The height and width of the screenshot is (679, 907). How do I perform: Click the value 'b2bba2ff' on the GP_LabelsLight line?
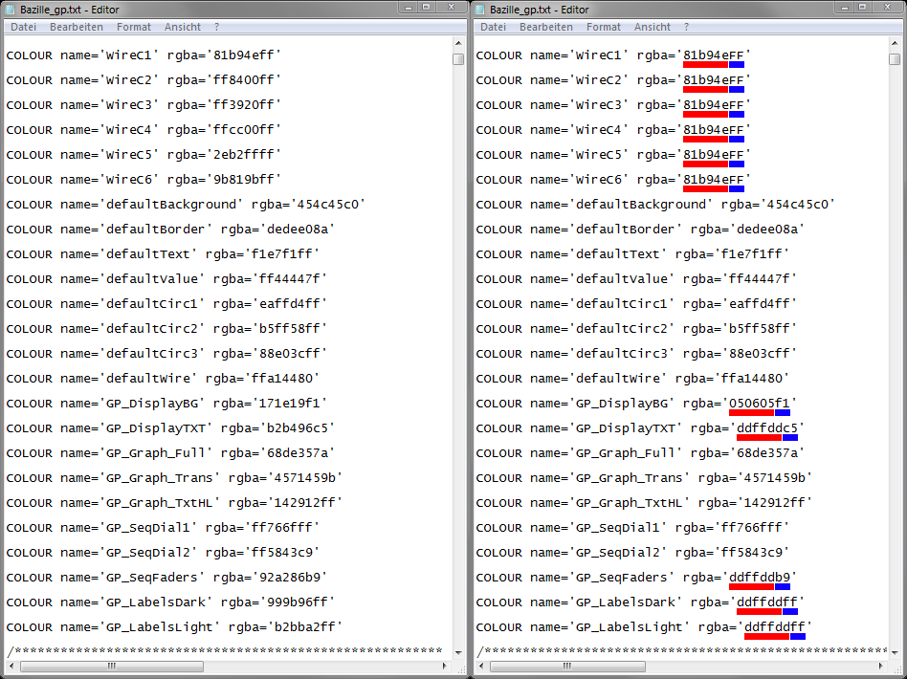click(305, 627)
